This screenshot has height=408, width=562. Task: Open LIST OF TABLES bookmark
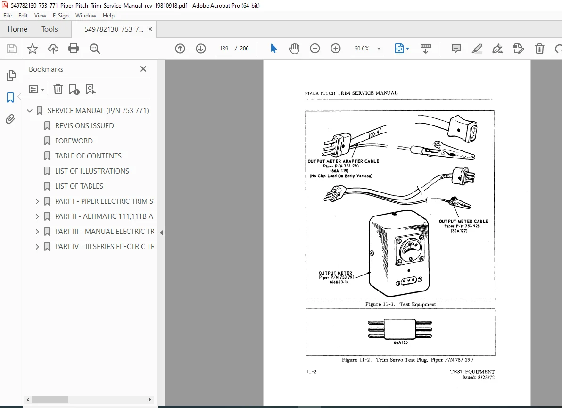click(x=79, y=186)
